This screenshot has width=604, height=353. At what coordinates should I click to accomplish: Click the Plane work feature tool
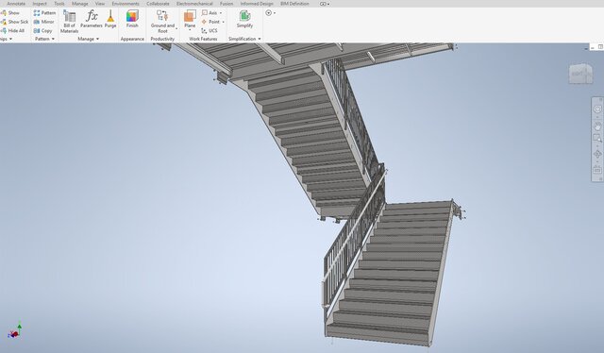(x=190, y=19)
